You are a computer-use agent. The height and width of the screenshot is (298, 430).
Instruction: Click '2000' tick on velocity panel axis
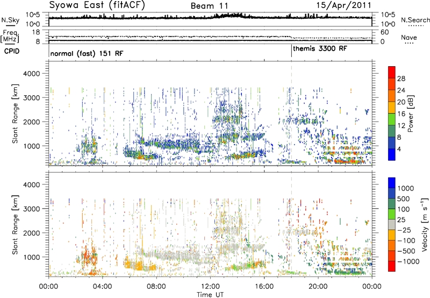tap(31, 233)
